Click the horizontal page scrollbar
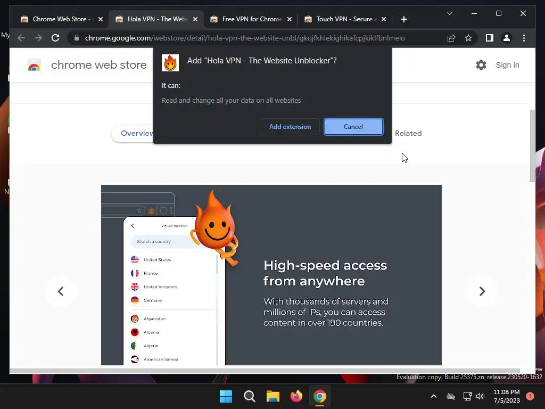The width and height of the screenshot is (545, 409). (x=265, y=371)
